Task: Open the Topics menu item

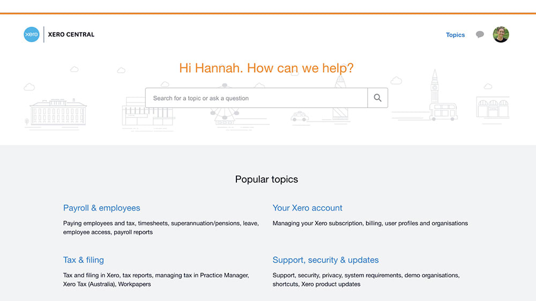Action: pyautogui.click(x=455, y=35)
